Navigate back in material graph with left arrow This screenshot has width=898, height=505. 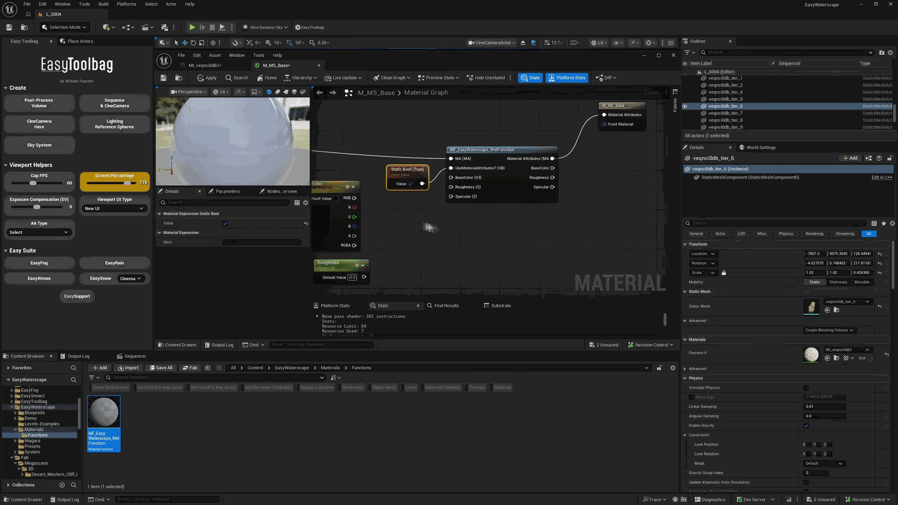tap(319, 93)
